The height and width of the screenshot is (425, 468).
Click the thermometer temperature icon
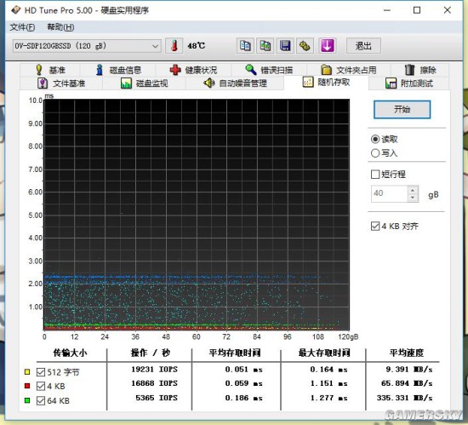[174, 46]
